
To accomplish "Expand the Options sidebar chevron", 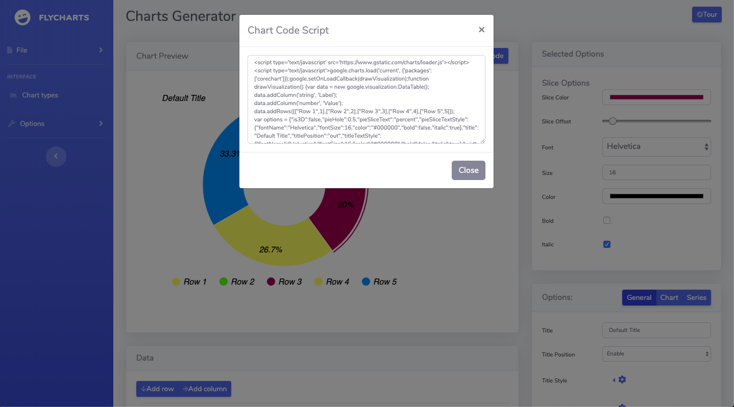I will click(101, 123).
